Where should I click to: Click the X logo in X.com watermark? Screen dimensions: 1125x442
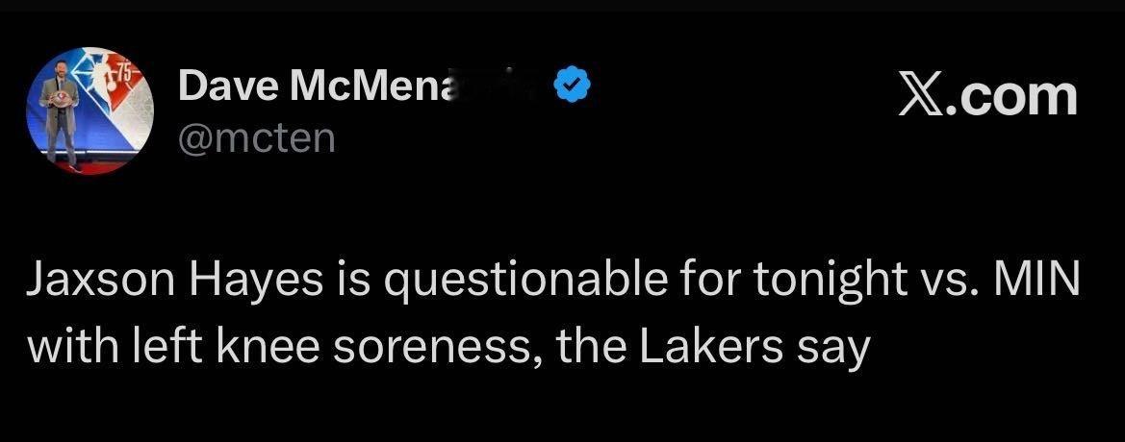[922, 95]
